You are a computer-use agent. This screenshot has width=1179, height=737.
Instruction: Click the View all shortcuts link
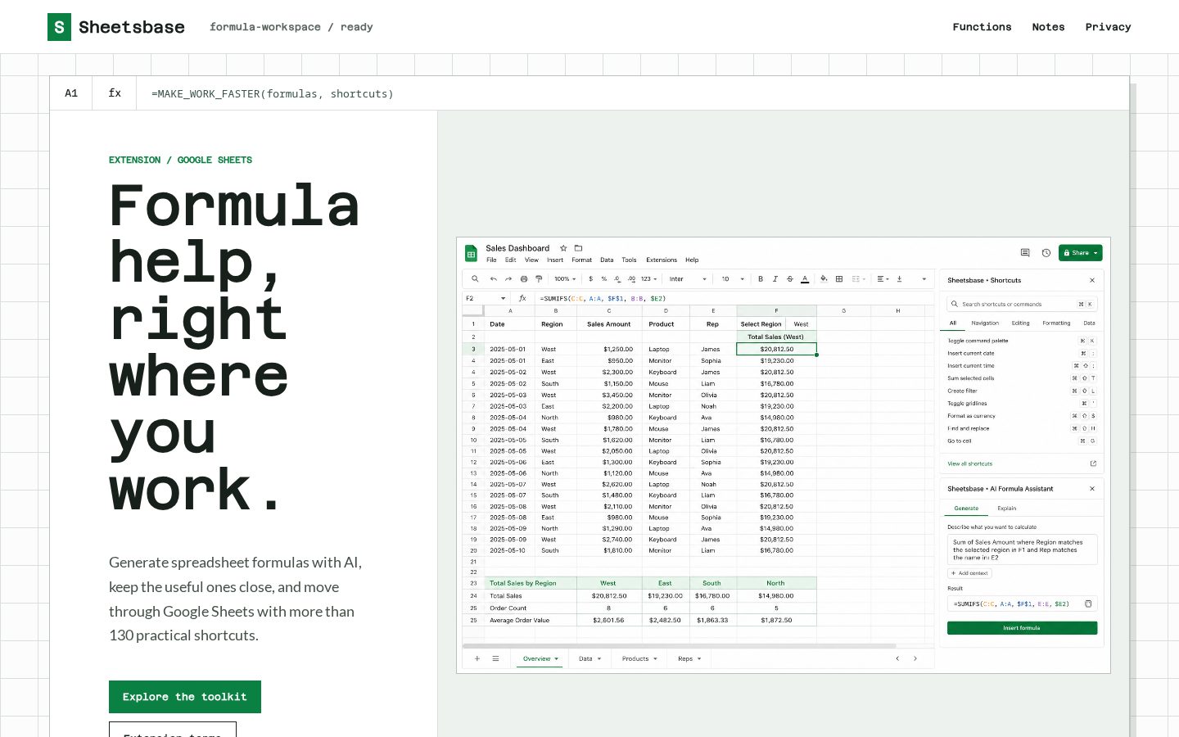pyautogui.click(x=969, y=463)
